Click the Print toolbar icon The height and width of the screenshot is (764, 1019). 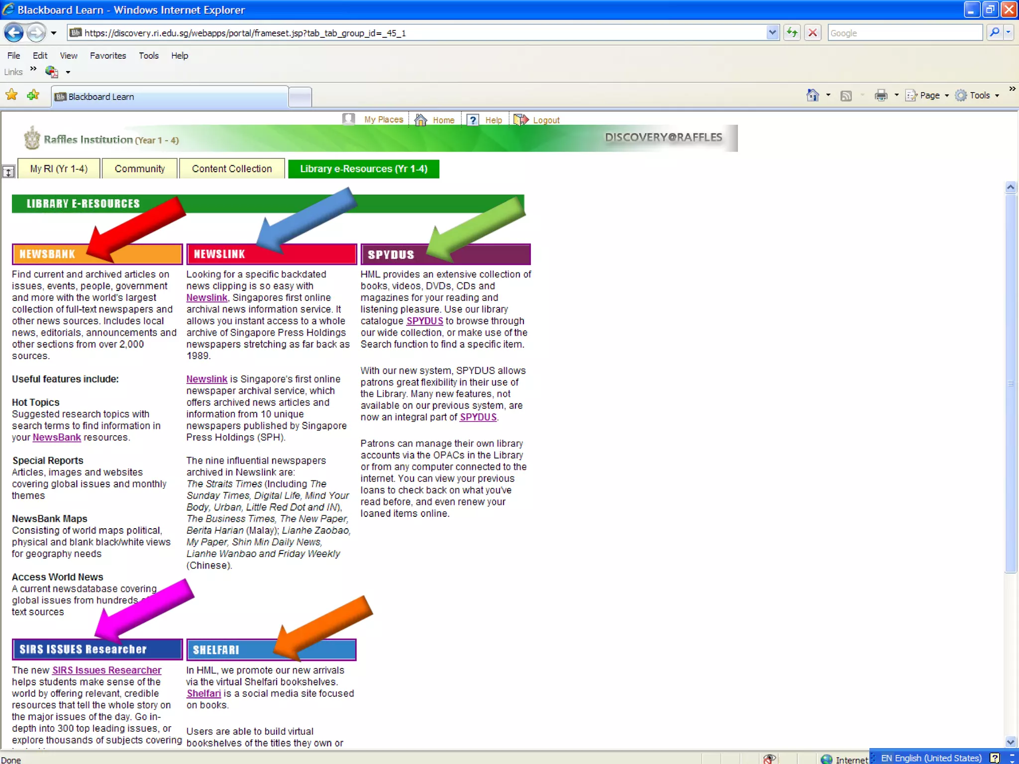click(x=881, y=95)
